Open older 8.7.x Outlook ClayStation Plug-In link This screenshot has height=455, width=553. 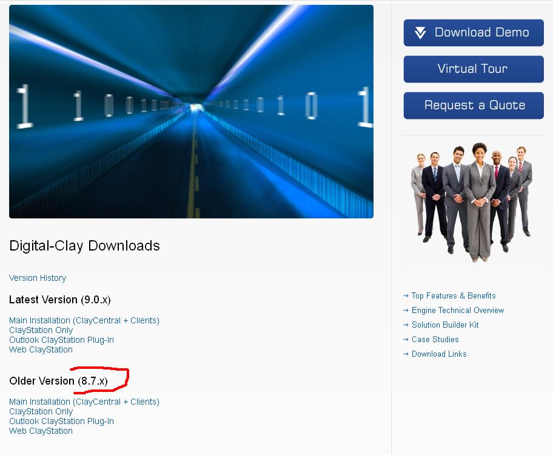tap(61, 421)
